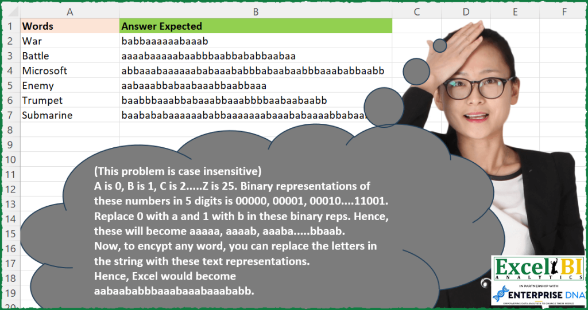Select row 8 header
The width and height of the screenshot is (588, 310).
10,130
